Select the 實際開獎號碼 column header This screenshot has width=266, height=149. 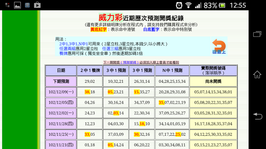click(213, 71)
